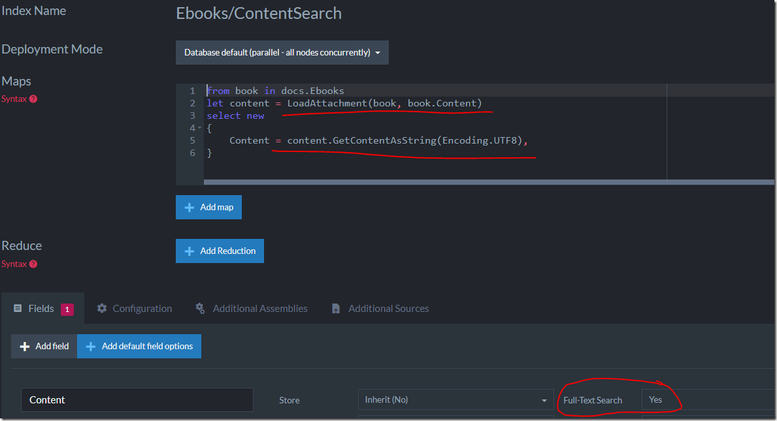Click the Fields tab list icon
Screen dimensions: 777x421
tap(18, 308)
